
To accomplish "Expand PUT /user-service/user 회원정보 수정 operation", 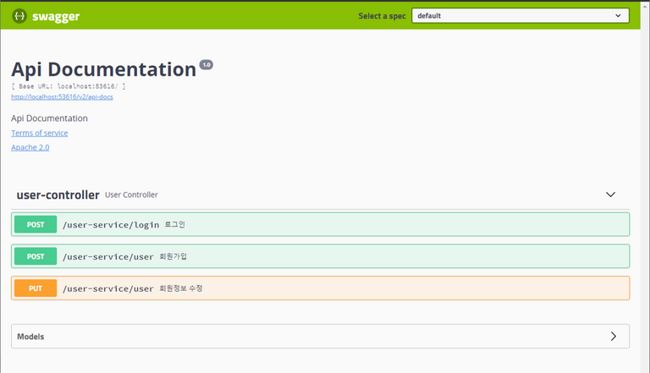I will click(321, 288).
